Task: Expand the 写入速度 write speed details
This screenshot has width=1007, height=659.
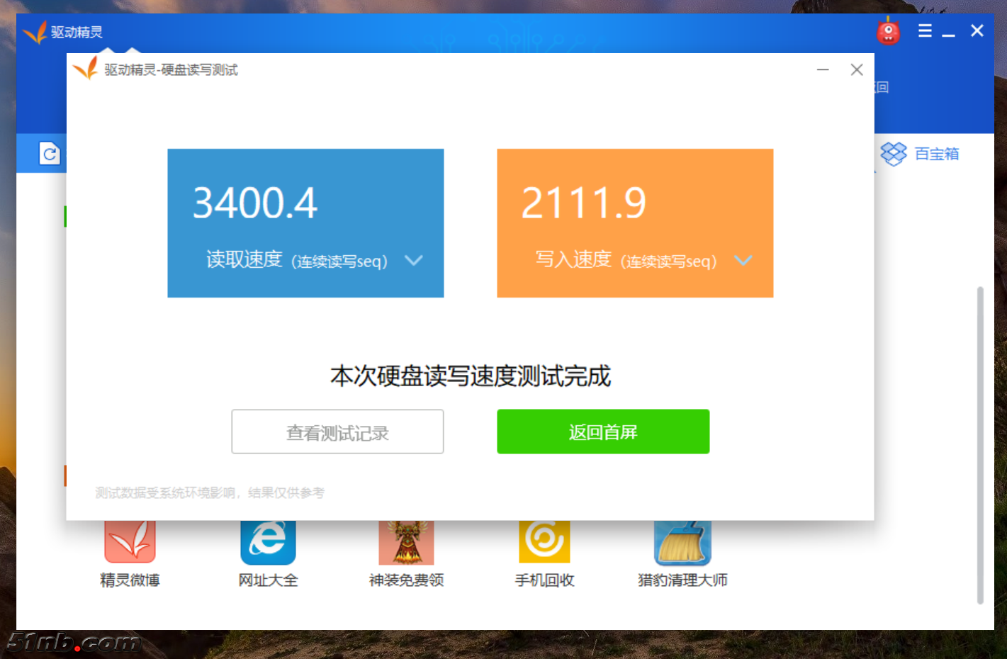Action: (743, 260)
